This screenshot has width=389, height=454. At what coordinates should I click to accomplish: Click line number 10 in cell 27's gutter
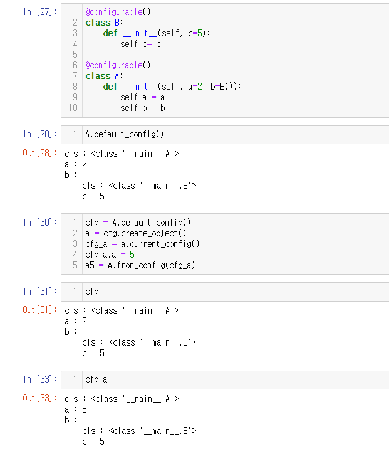[x=73, y=108]
